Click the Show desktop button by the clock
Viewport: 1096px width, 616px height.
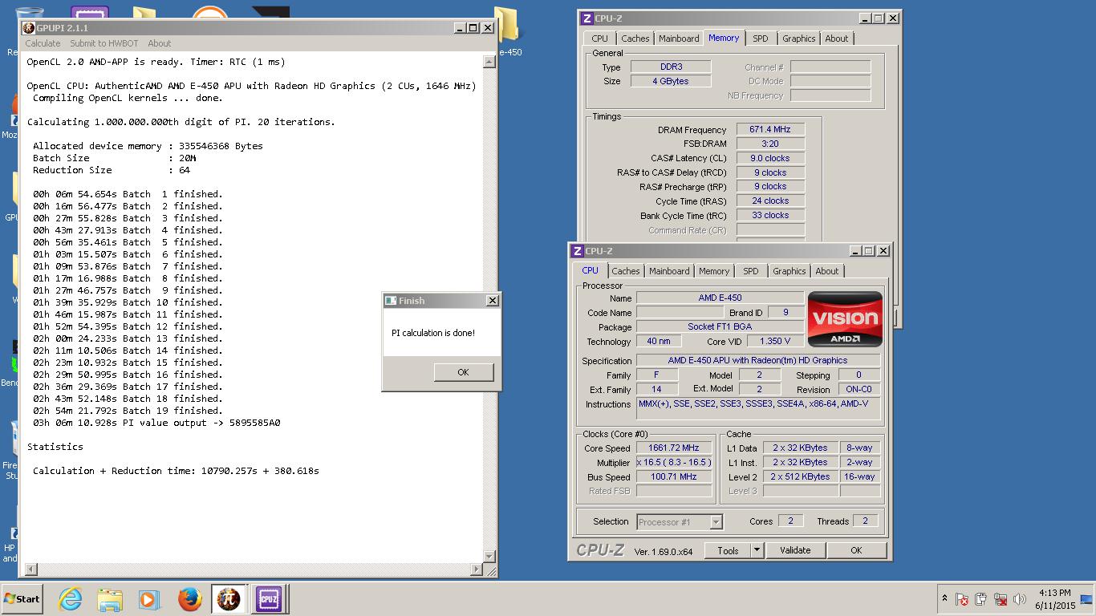click(x=1087, y=599)
